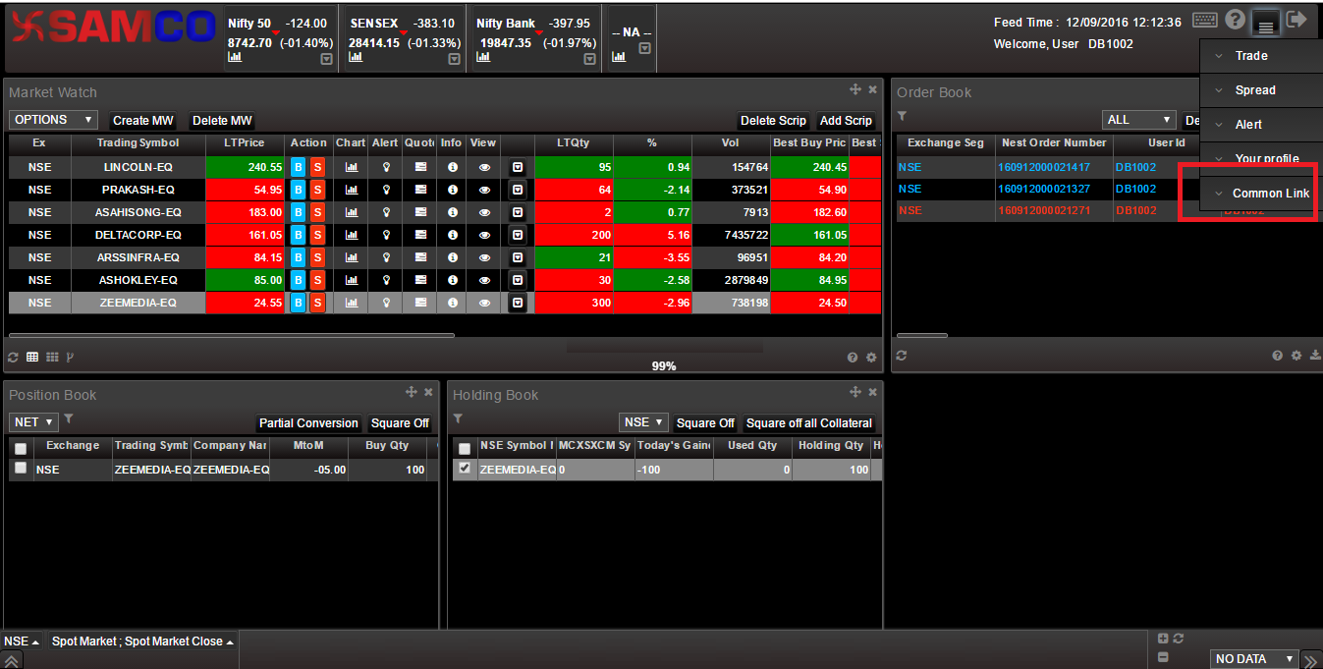Switch Market Watch to tile view
The height and width of the screenshot is (669, 1323).
pyautogui.click(x=52, y=357)
